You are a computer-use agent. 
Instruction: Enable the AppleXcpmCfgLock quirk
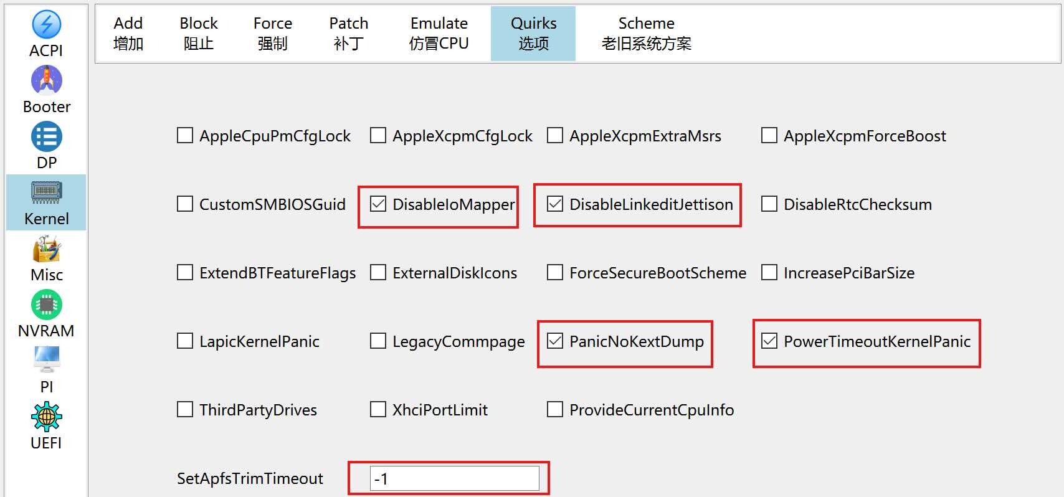tap(378, 135)
